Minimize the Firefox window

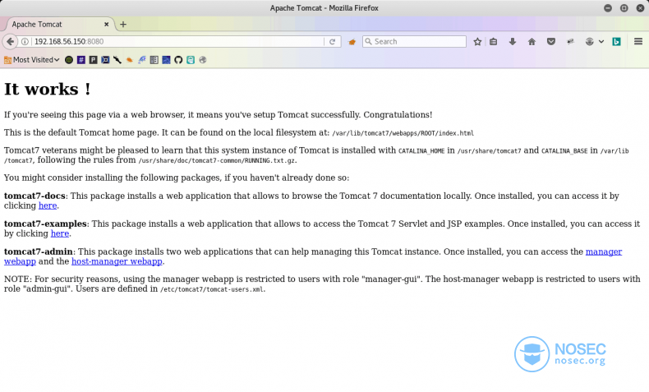(608, 8)
